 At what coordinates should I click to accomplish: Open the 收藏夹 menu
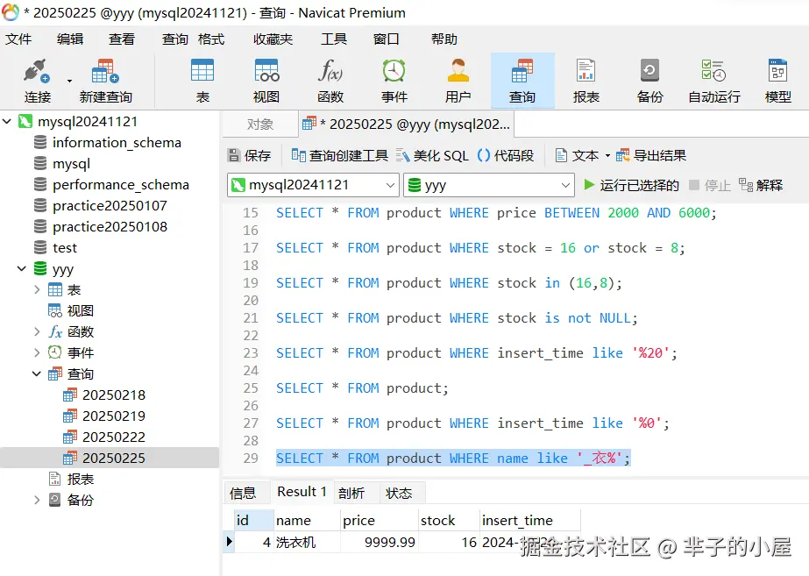273,39
